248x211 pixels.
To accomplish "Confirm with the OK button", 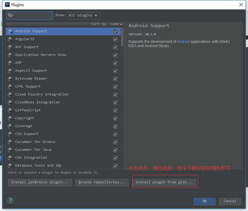I will (204, 201).
